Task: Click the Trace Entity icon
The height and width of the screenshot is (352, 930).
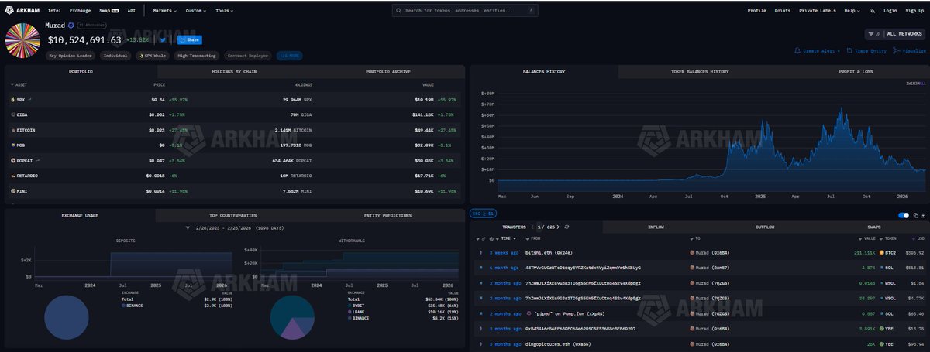Action: pos(850,50)
